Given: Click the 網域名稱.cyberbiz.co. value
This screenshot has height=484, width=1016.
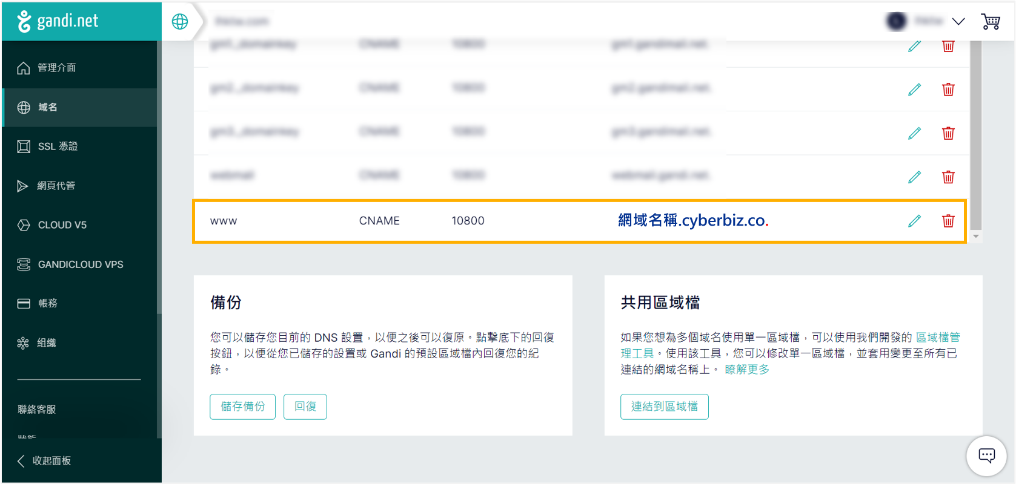Looking at the screenshot, I should tap(693, 220).
